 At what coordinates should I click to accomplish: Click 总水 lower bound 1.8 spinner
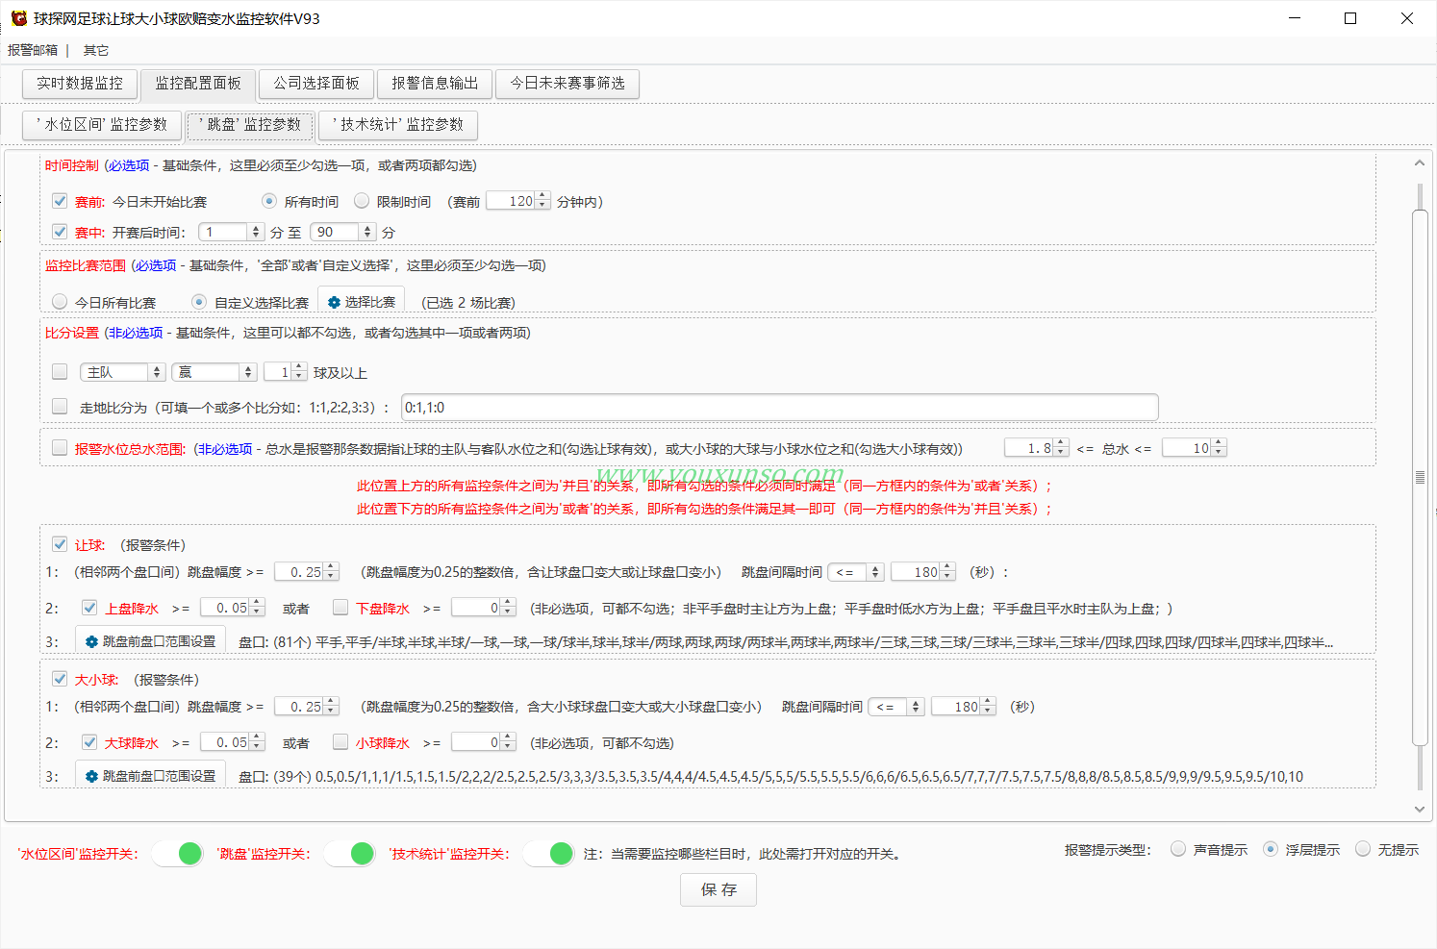pos(1036,448)
